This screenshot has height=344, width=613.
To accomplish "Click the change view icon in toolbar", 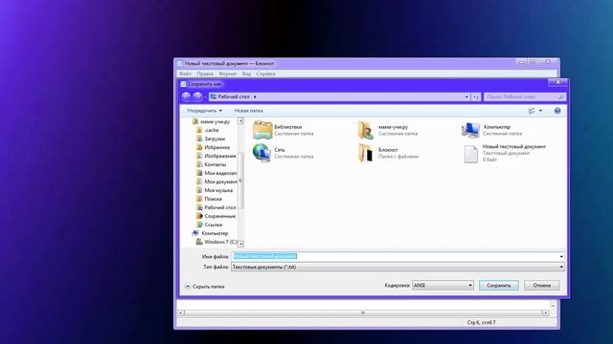I will pyautogui.click(x=532, y=111).
